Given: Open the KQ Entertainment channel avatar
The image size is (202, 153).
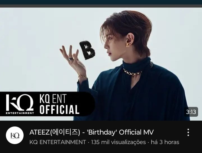Looking at the screenshot, I should click(15, 135).
